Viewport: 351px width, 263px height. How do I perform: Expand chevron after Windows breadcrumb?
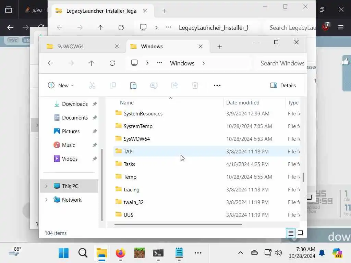pos(204,63)
